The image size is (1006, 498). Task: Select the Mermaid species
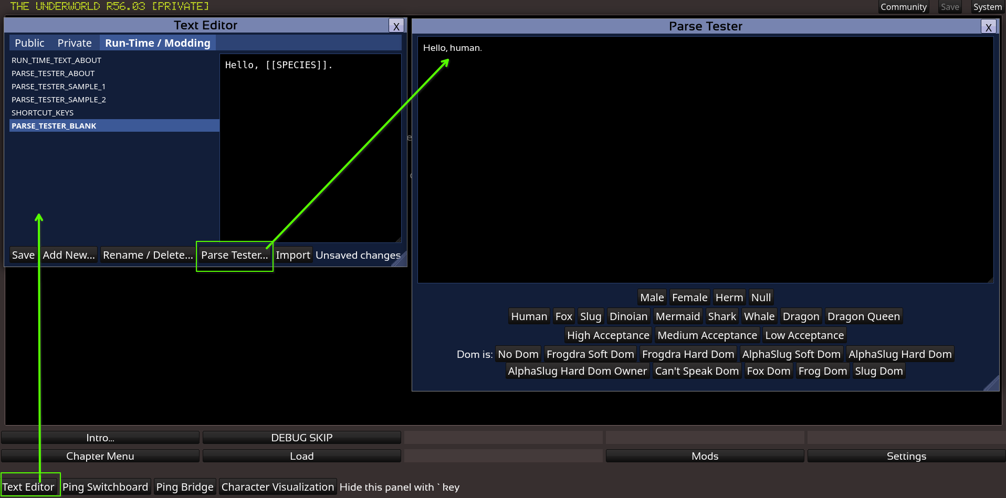point(677,316)
